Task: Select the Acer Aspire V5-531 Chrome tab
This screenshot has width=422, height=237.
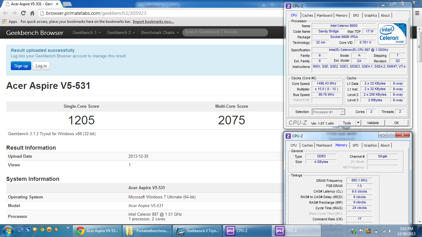Action: tap(32, 4)
